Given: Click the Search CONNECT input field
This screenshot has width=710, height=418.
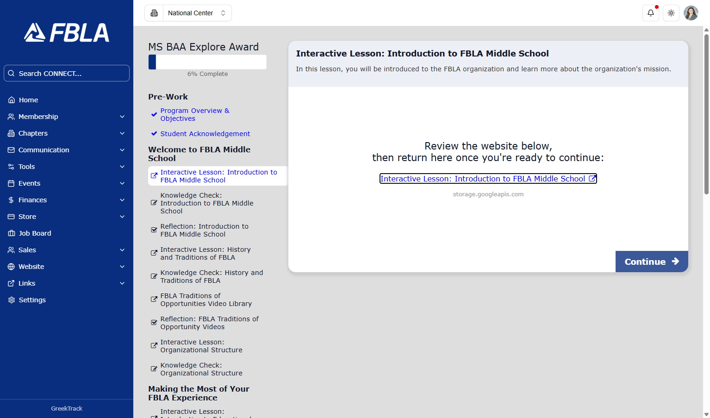Looking at the screenshot, I should [x=67, y=73].
